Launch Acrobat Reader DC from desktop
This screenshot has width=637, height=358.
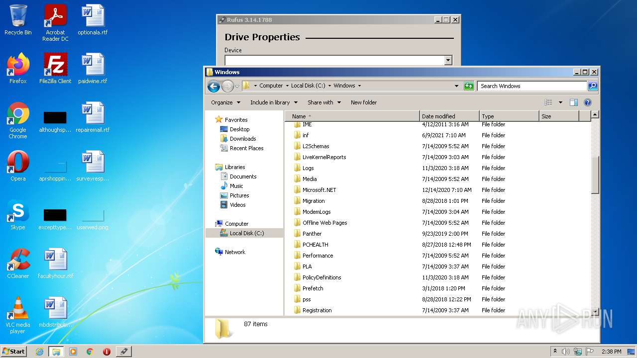pyautogui.click(x=55, y=22)
